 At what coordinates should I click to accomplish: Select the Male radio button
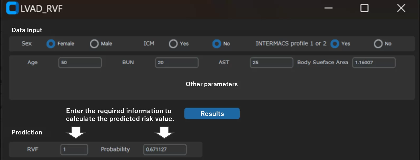point(94,44)
